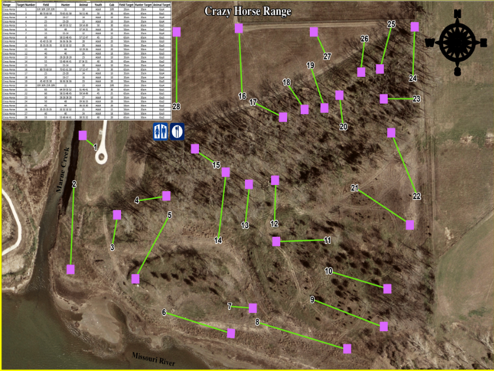The height and width of the screenshot is (371, 494).
Task: Click the pink square connected to number 11
Action: point(276,241)
